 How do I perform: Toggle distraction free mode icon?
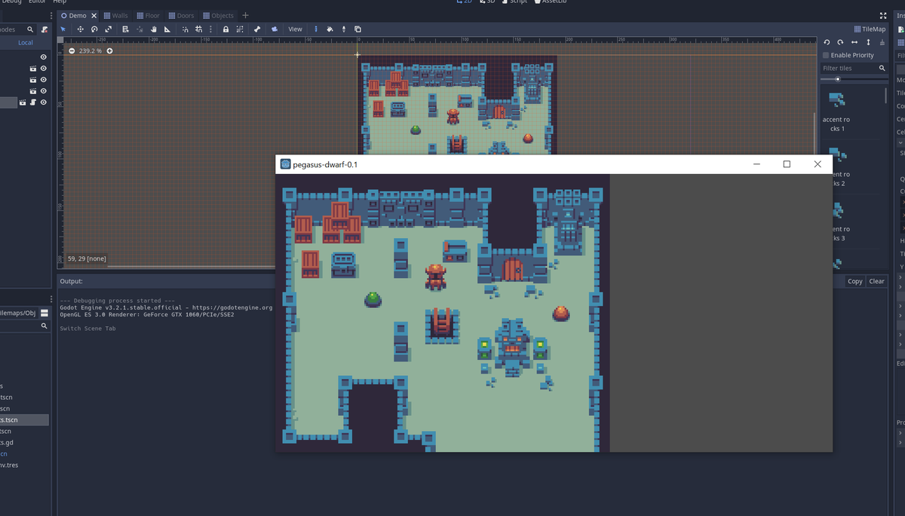(883, 15)
